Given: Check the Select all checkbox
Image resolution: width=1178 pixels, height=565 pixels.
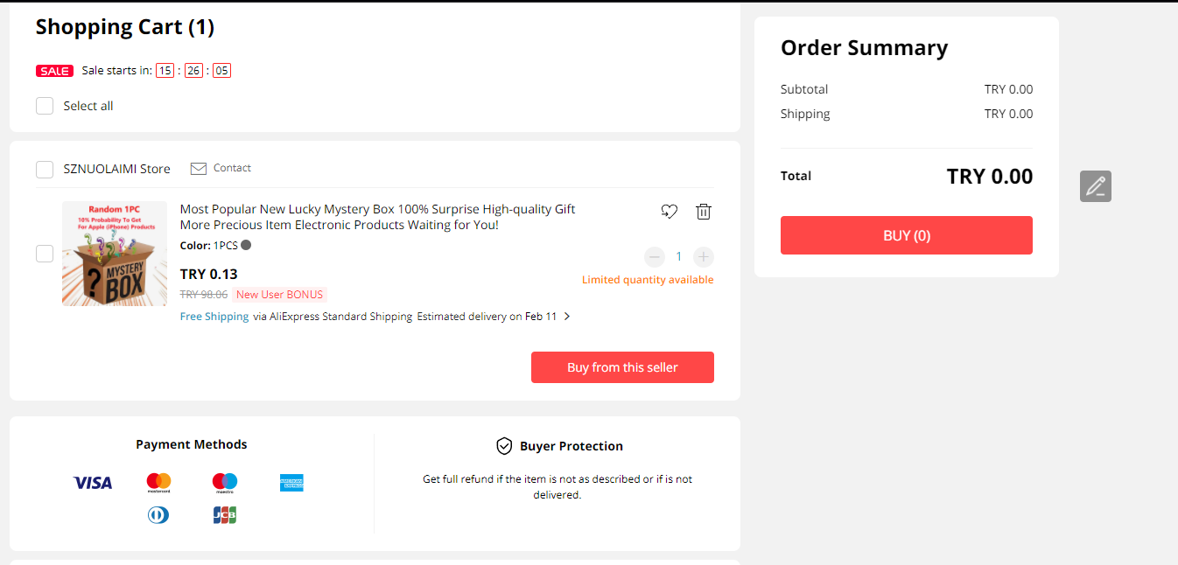Looking at the screenshot, I should coord(45,106).
